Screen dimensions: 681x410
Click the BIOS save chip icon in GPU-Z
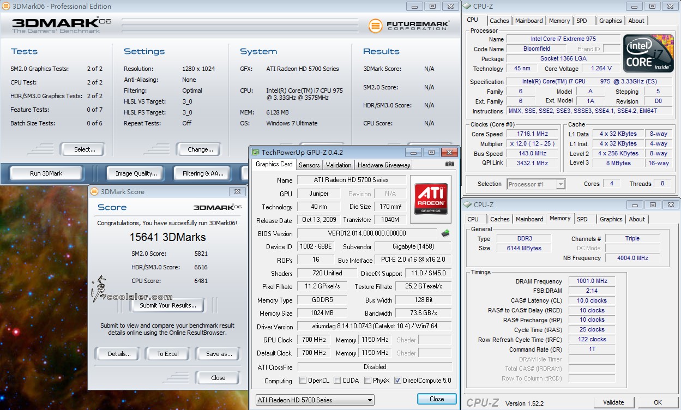[445, 233]
